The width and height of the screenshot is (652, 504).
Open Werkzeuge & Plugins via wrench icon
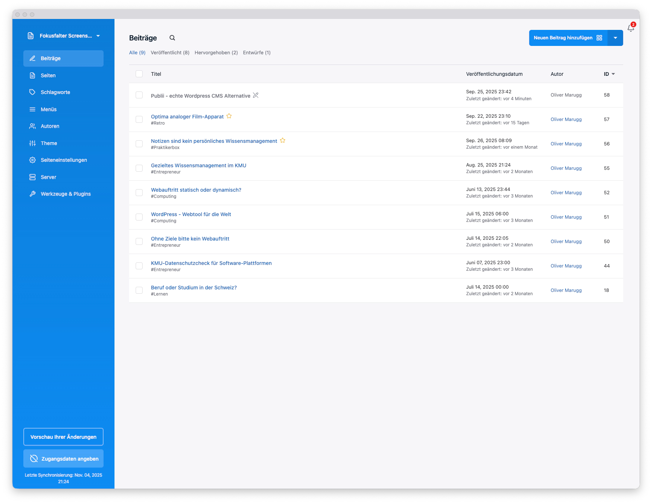[x=32, y=194]
